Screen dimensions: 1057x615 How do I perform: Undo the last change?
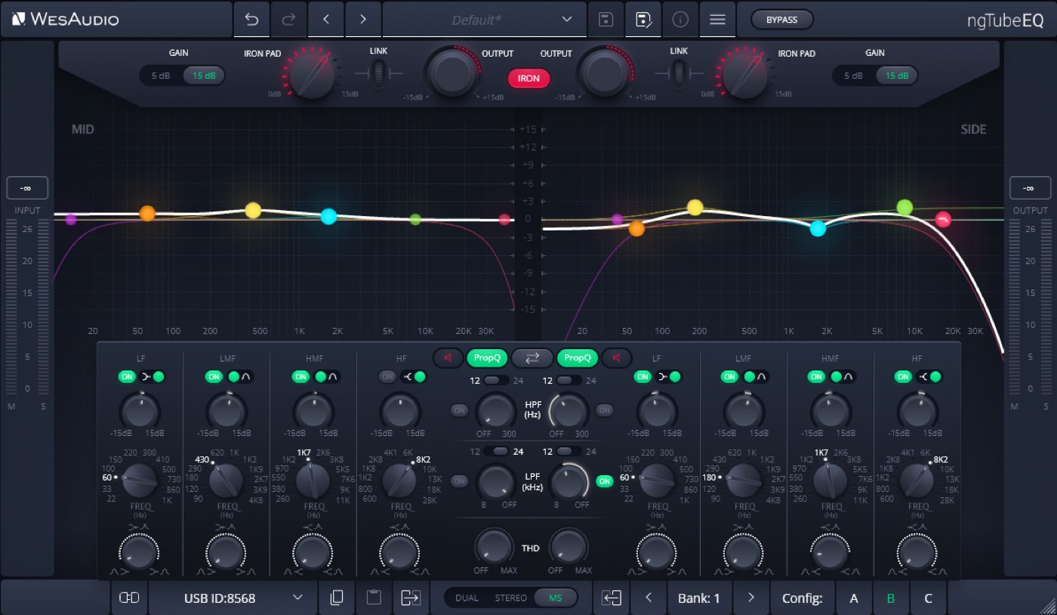252,20
